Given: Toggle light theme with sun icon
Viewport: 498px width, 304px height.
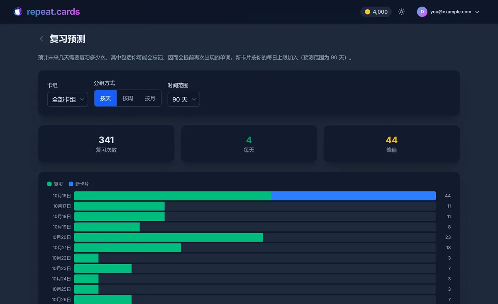Looking at the screenshot, I should (401, 12).
